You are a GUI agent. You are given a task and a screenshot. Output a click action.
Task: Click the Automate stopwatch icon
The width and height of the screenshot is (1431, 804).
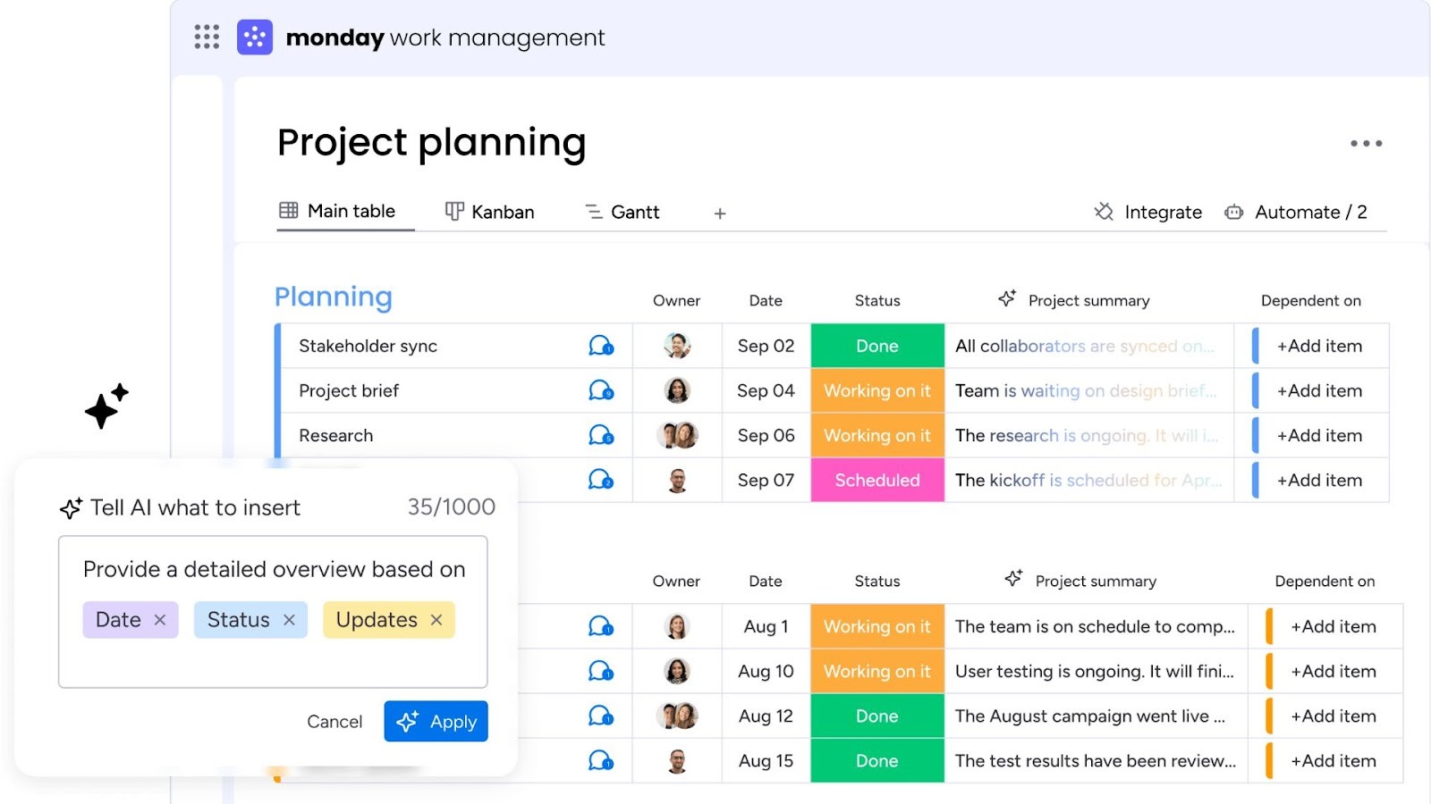pyautogui.click(x=1233, y=212)
